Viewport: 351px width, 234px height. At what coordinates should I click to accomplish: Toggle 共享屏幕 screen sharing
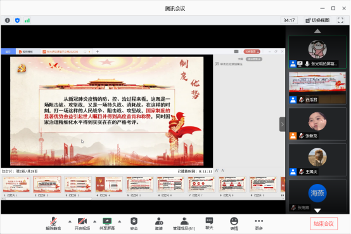(107, 223)
